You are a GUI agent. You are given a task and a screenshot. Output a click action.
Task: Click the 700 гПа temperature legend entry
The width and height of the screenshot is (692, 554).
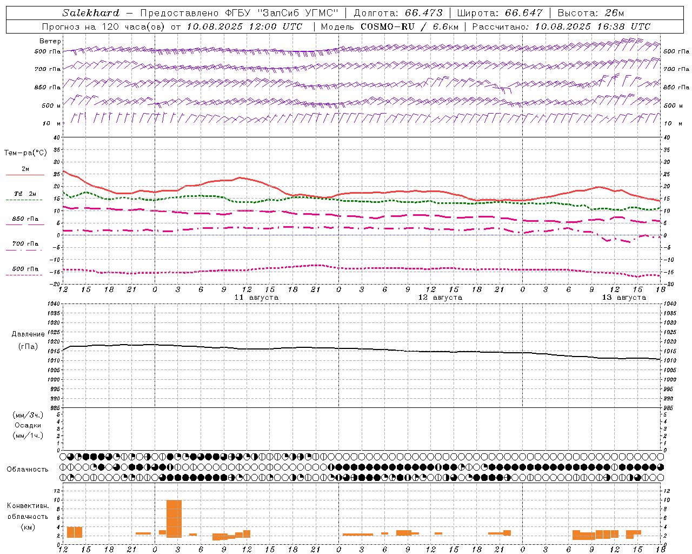(25, 244)
